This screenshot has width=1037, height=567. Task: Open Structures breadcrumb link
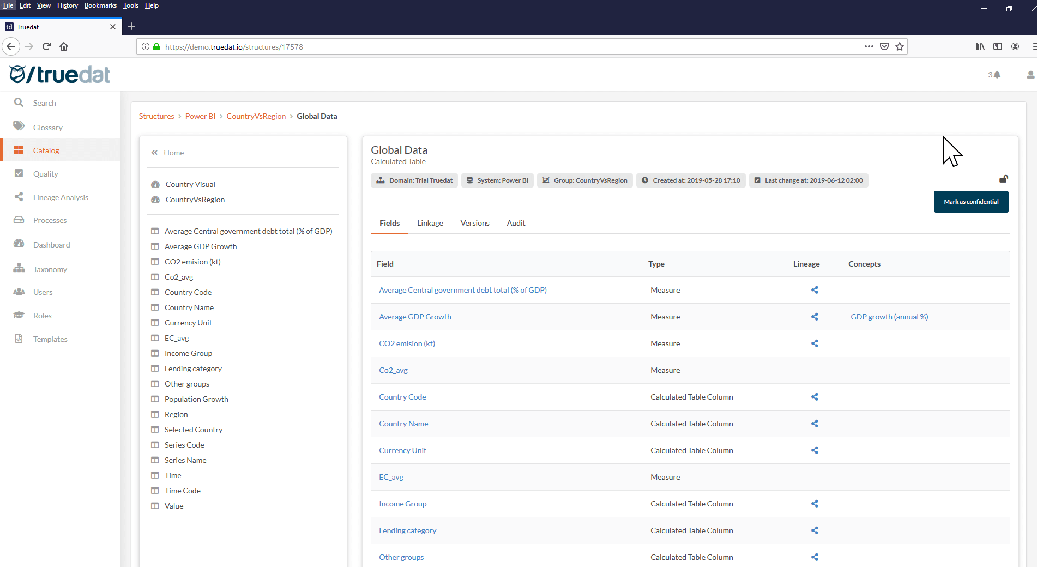pos(156,116)
